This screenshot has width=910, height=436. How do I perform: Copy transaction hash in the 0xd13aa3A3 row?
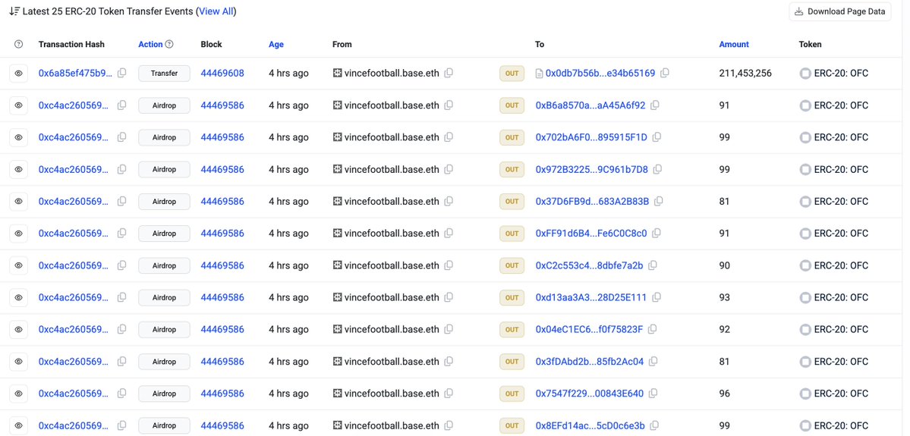(122, 297)
